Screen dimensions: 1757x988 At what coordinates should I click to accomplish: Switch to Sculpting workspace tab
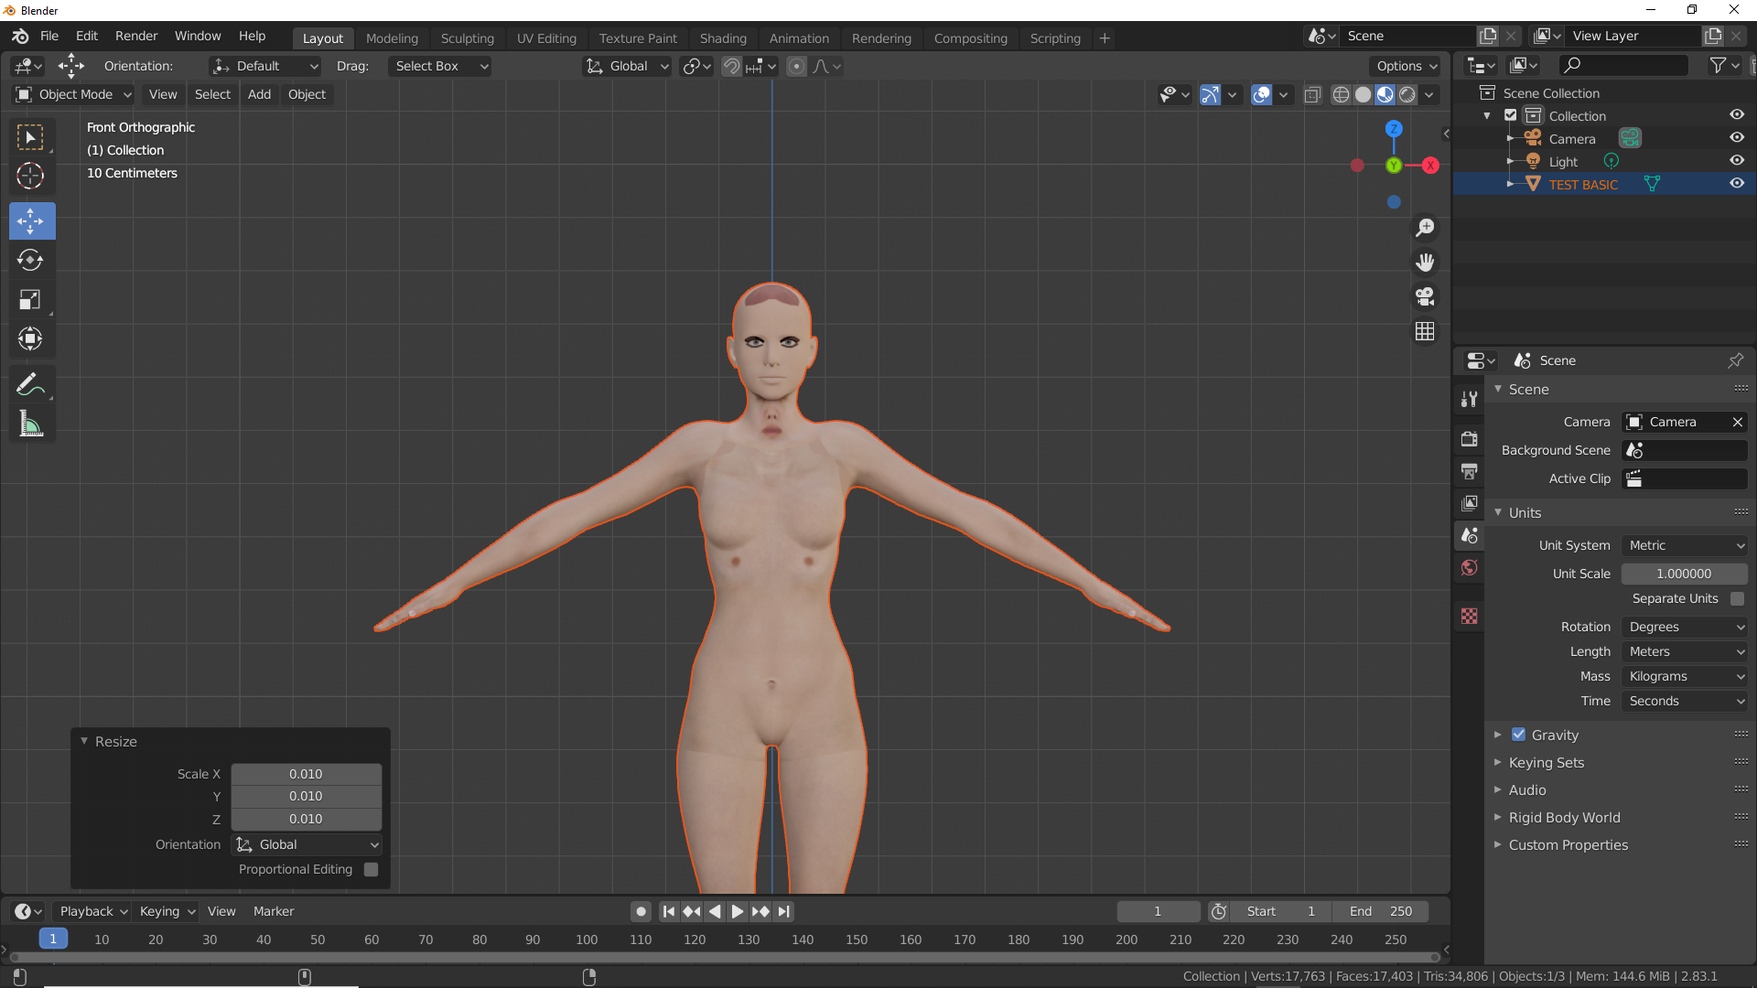pos(467,38)
